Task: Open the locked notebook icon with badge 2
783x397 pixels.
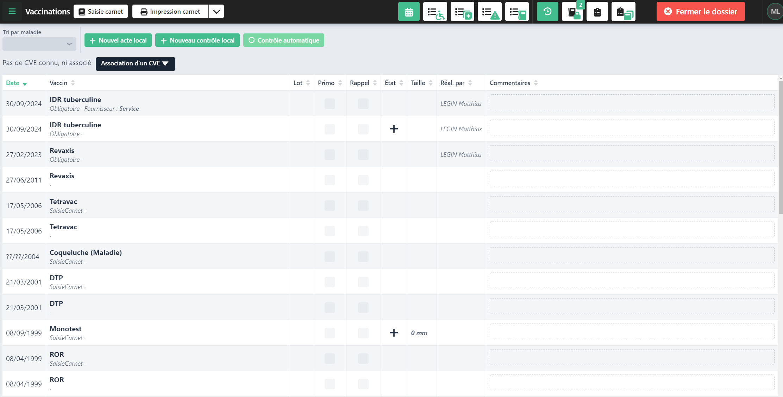Action: [x=572, y=12]
